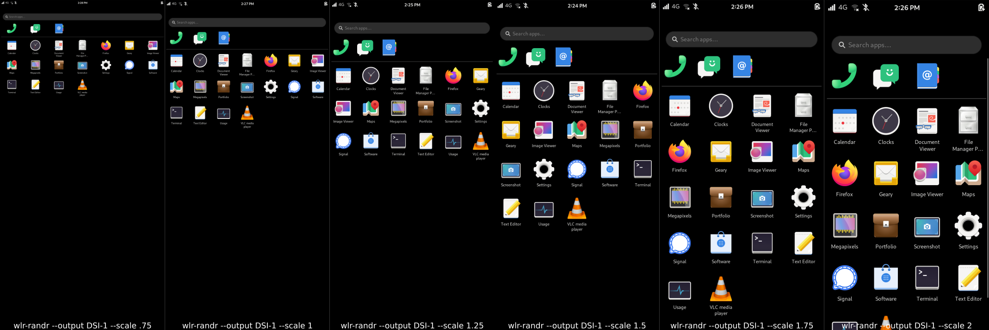Open Screenshot app in the scale 1.5 screen
Screen dimensions: 989x330
point(511,170)
